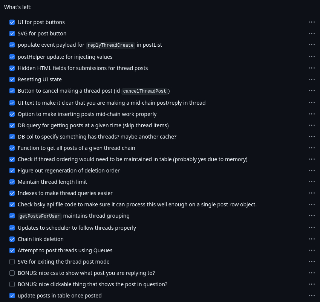Expand the menu for 'Updates to scheduler' item
The image size is (320, 302).
(311, 228)
